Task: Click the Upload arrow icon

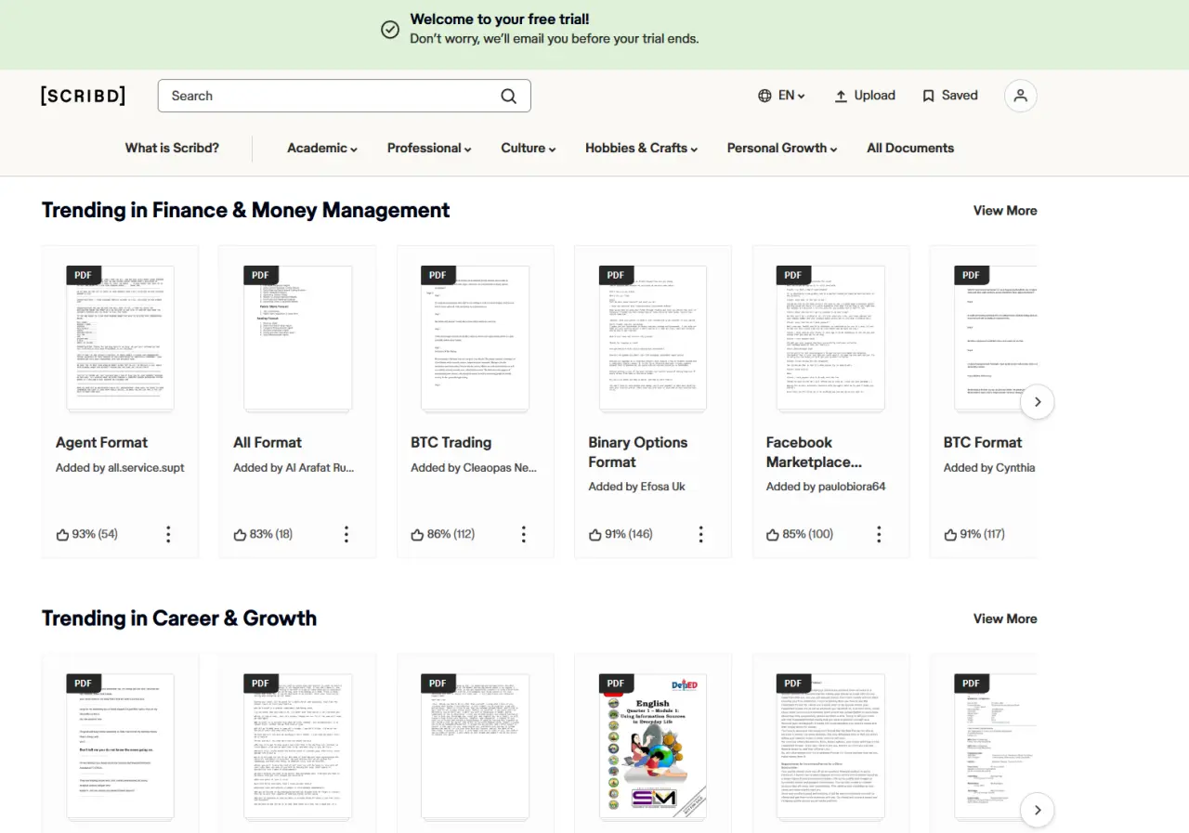Action: tap(841, 96)
